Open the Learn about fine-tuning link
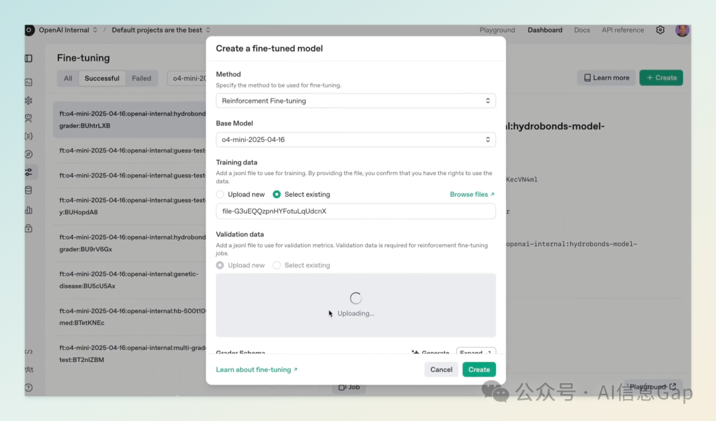The width and height of the screenshot is (716, 421). tap(257, 370)
